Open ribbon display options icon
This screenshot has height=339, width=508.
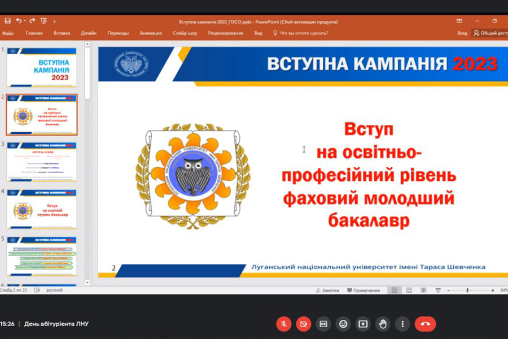pos(459,21)
